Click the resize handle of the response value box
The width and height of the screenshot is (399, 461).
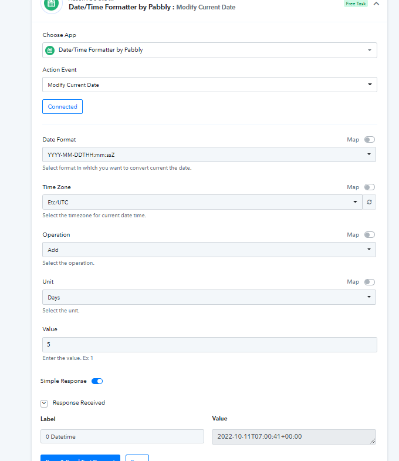[373, 441]
